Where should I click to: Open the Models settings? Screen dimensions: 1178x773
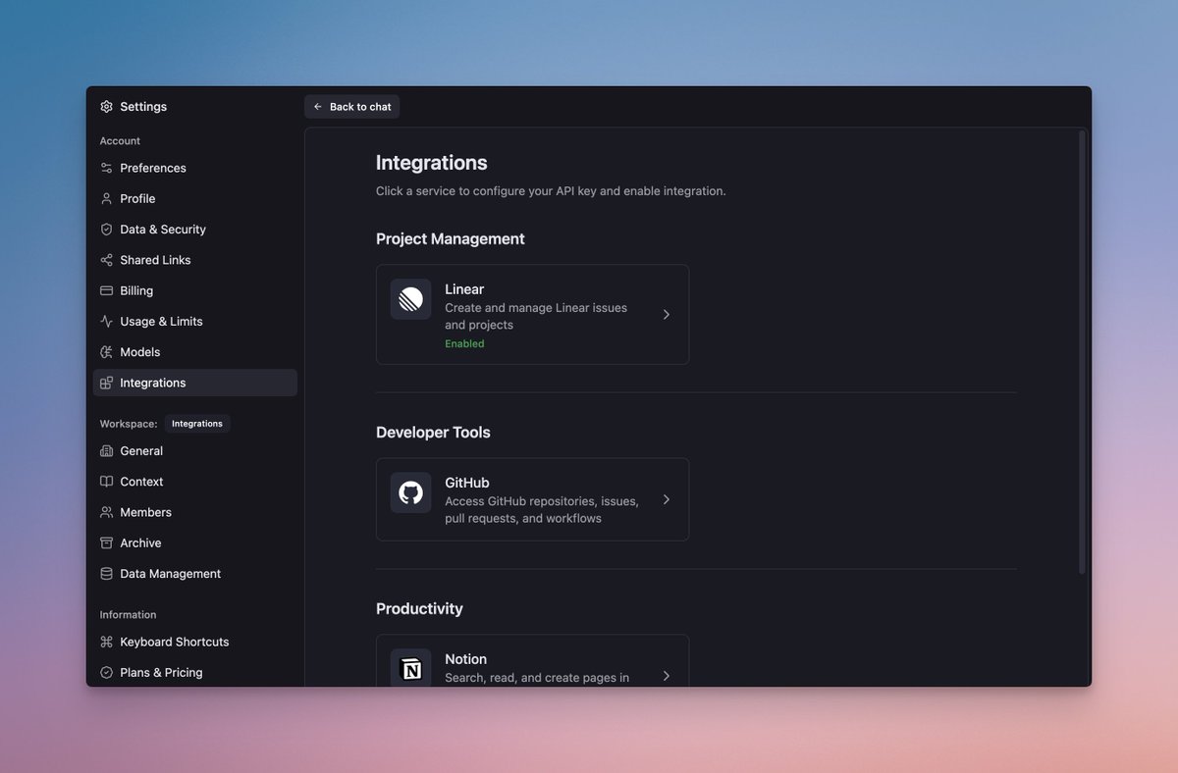(195, 352)
